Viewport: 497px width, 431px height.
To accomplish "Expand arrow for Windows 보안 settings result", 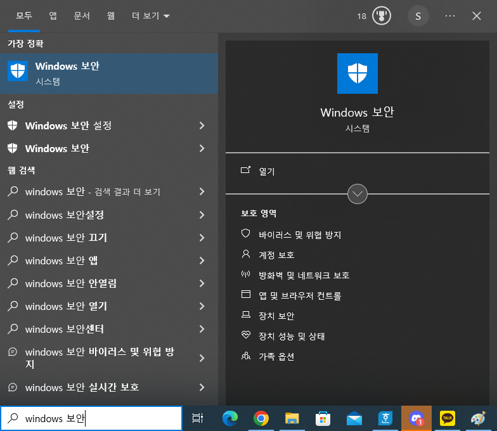I will pyautogui.click(x=202, y=148).
